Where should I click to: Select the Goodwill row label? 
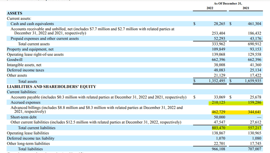pos(15,60)
